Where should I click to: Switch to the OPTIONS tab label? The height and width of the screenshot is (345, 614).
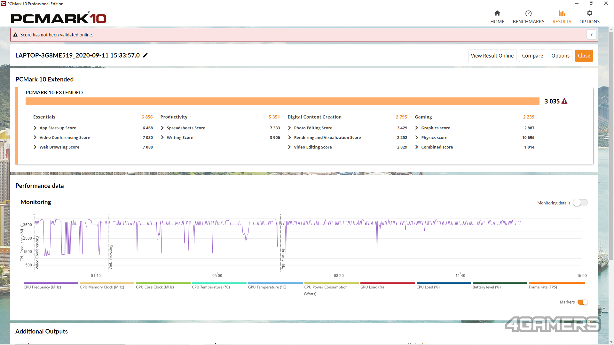coord(589,21)
